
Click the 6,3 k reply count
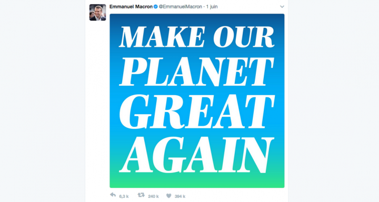[x=124, y=196]
